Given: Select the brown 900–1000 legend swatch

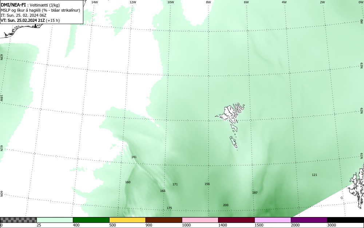Looking at the screenshot, I should tap(164, 220).
